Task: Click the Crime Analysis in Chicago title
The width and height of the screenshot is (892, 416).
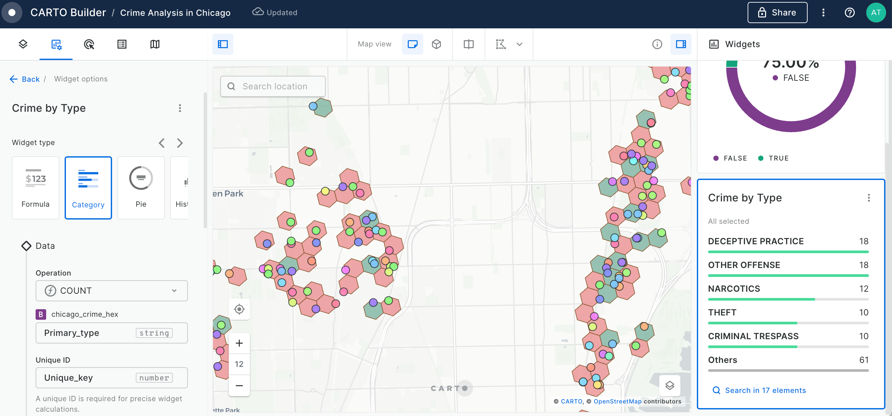Action: point(175,13)
